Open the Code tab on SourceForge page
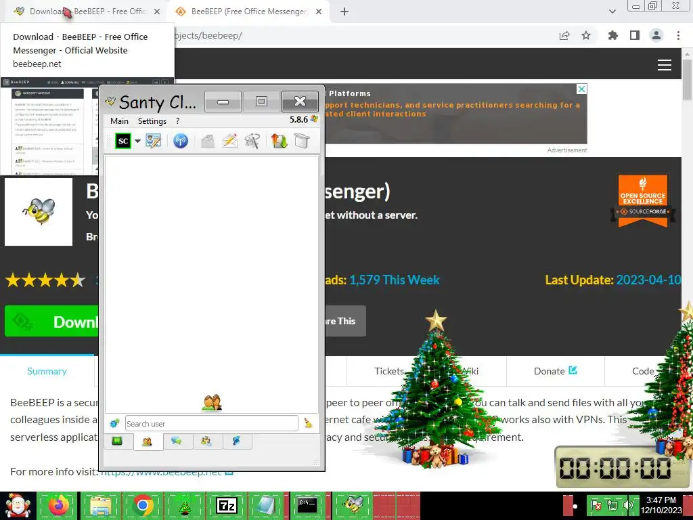Screen dimensions: 693x520 pos(643,372)
